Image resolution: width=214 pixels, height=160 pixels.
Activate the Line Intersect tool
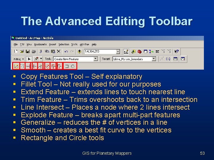click(x=40, y=66)
